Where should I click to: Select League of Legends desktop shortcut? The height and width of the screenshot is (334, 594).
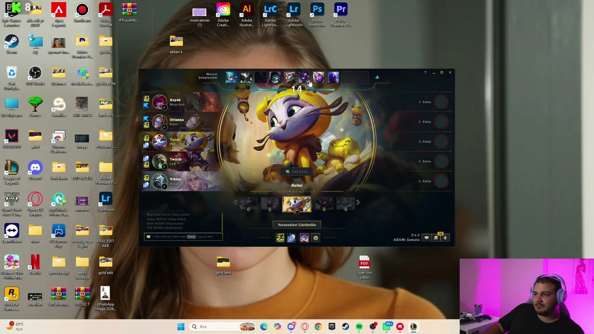[x=12, y=173]
